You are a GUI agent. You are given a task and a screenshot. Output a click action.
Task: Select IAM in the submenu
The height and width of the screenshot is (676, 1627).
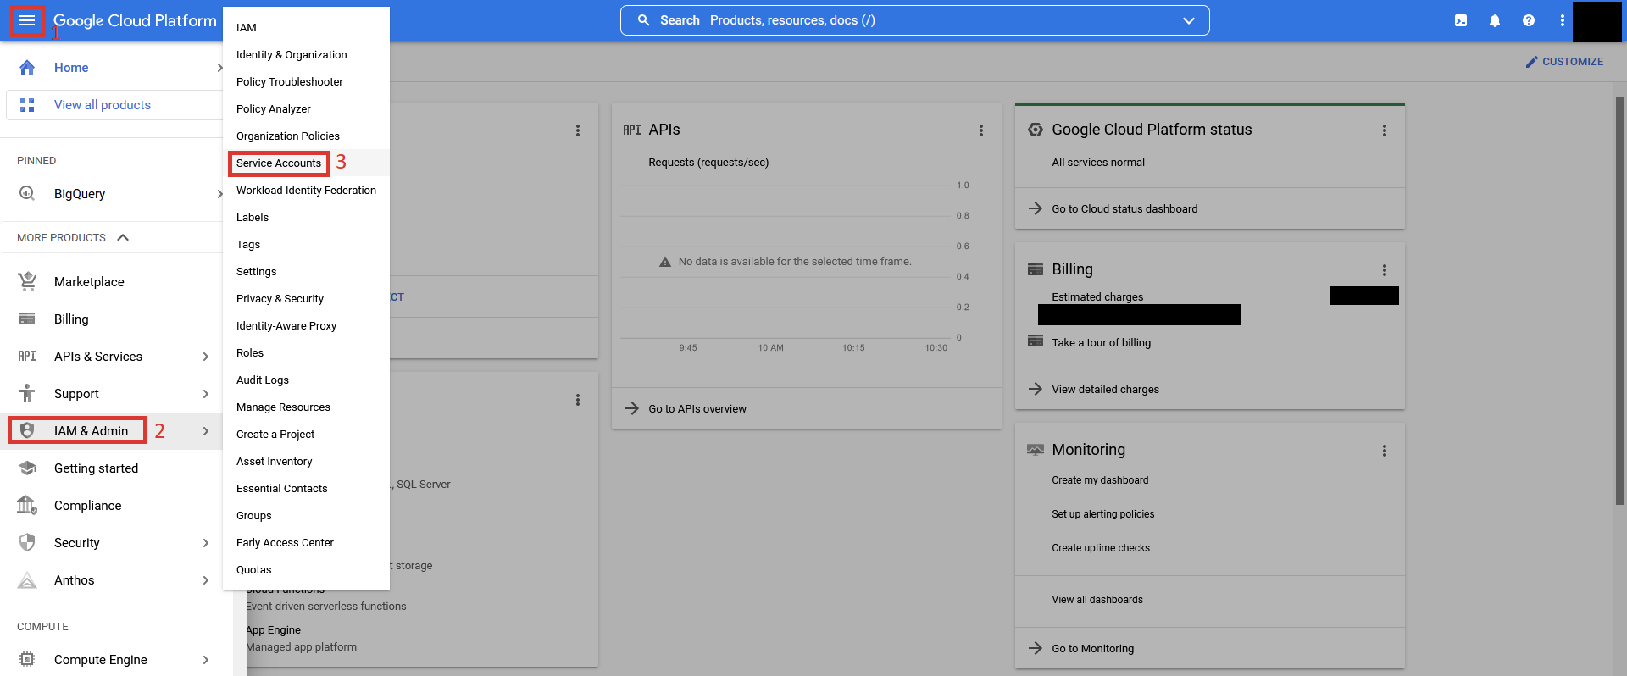[306, 28]
